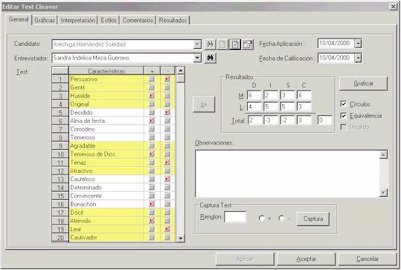Open the Fecha de Calificación date picker
This screenshot has width=401, height=270.
[x=358, y=58]
